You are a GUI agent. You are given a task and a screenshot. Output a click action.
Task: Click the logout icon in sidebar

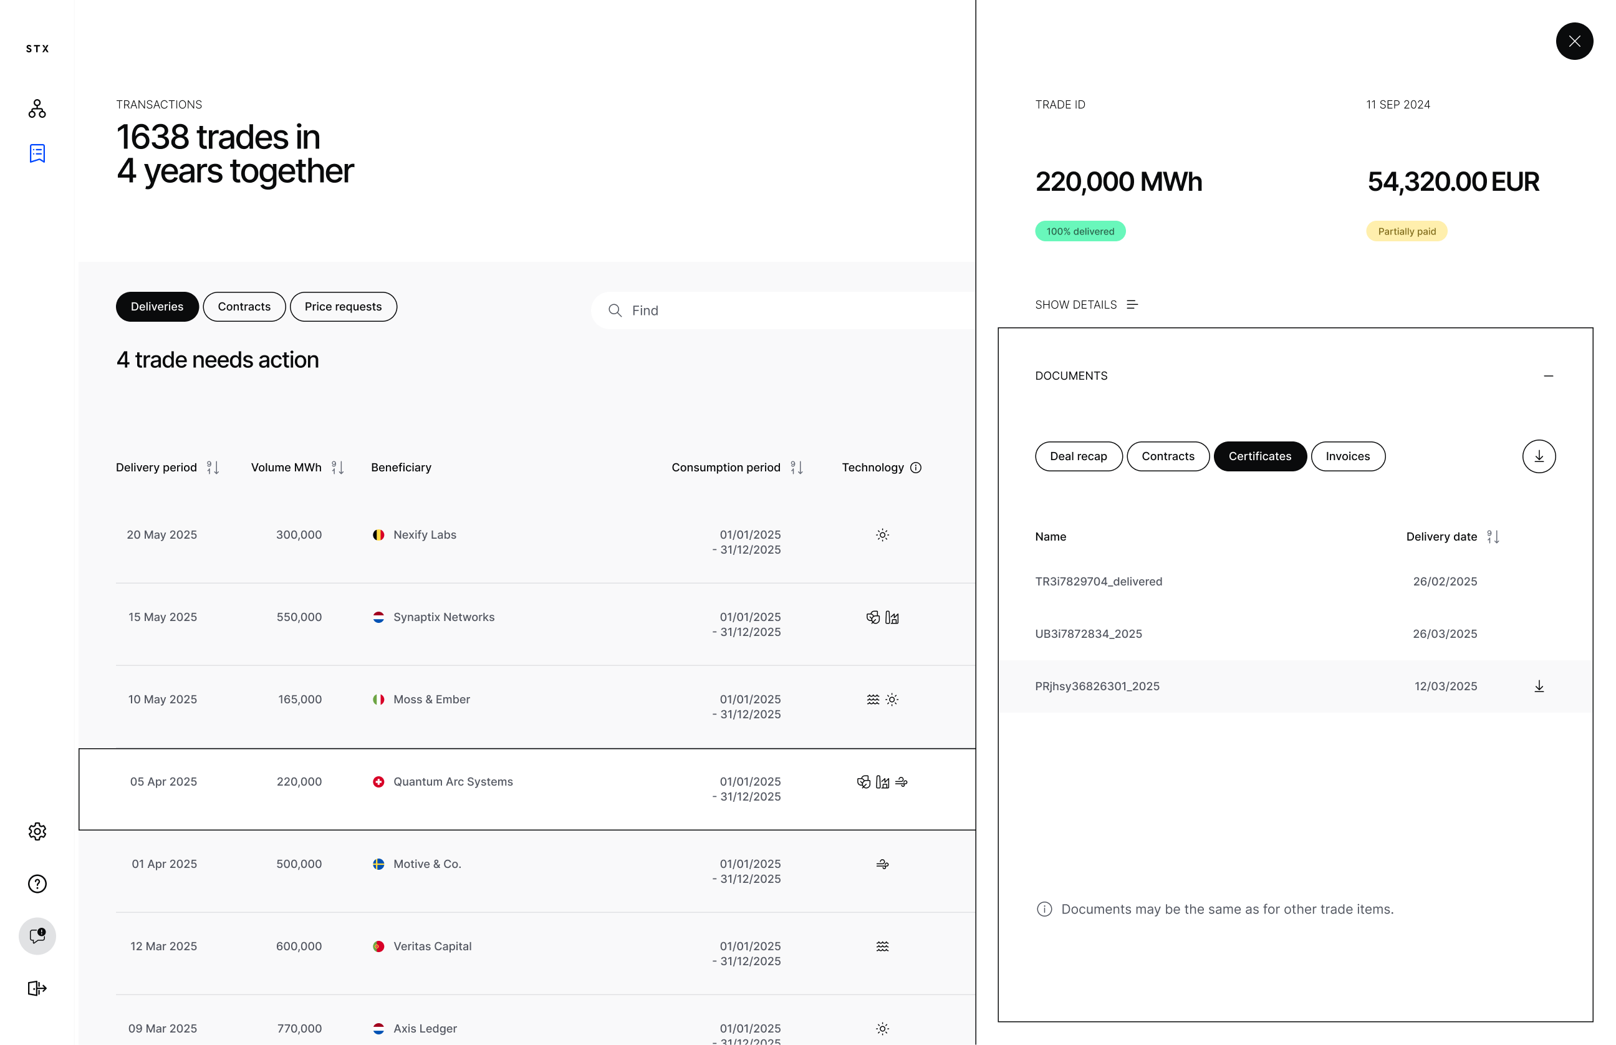(37, 988)
